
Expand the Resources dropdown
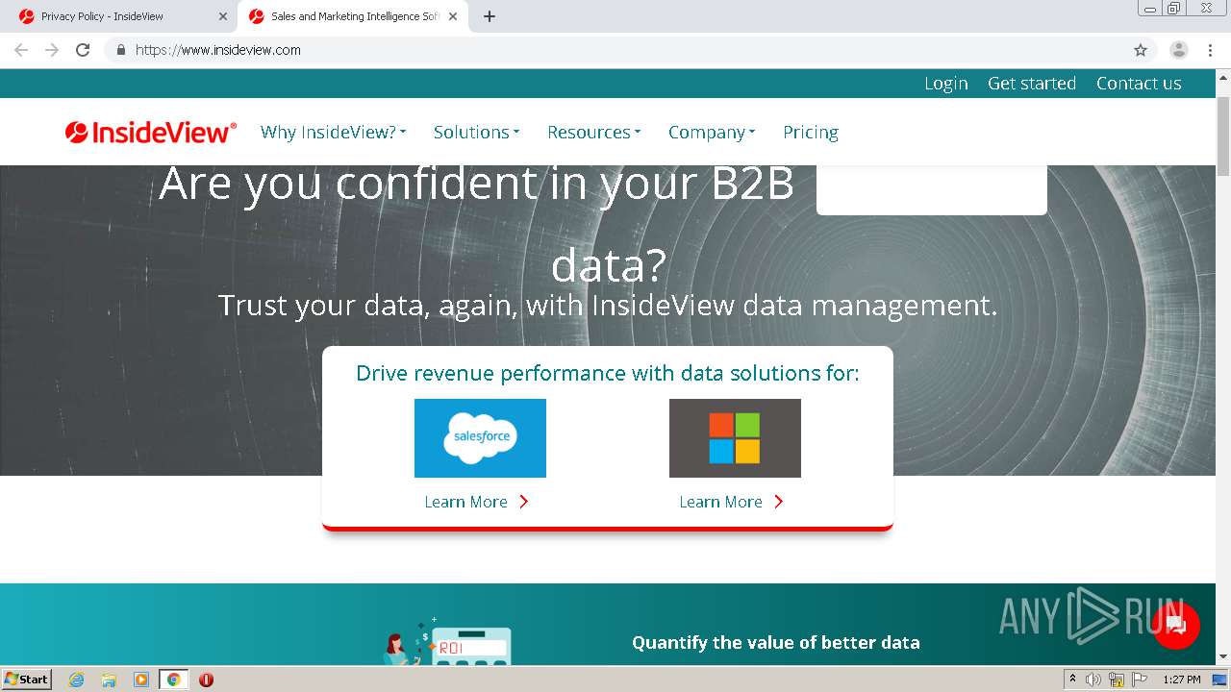click(593, 133)
